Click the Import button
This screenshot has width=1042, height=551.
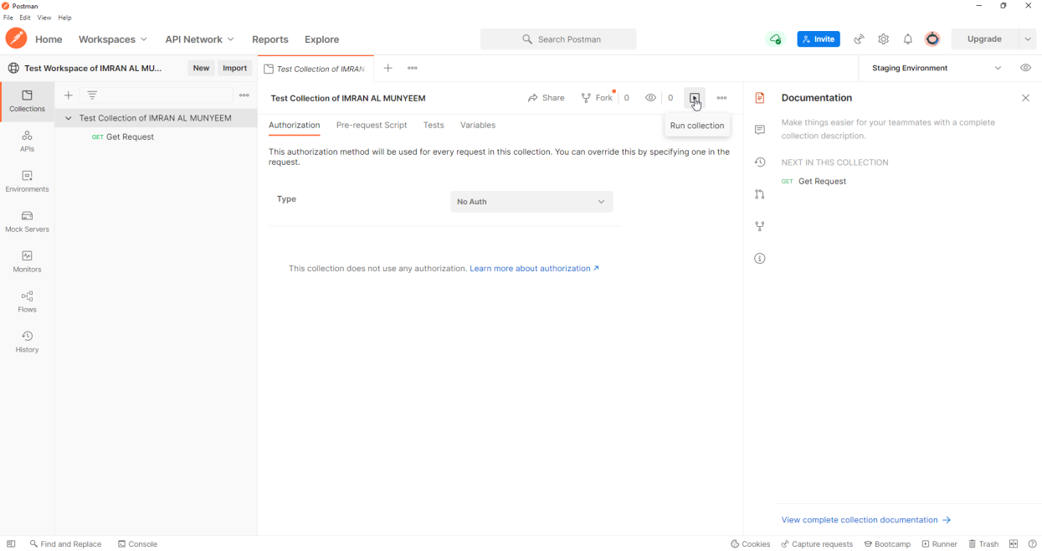[x=235, y=68]
